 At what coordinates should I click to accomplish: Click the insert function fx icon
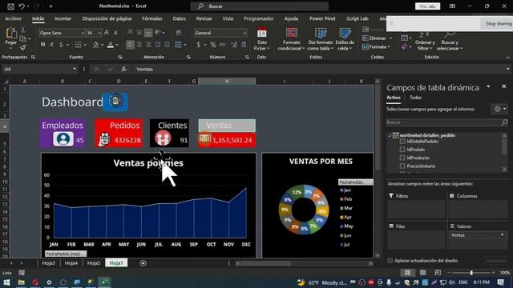(x=123, y=69)
